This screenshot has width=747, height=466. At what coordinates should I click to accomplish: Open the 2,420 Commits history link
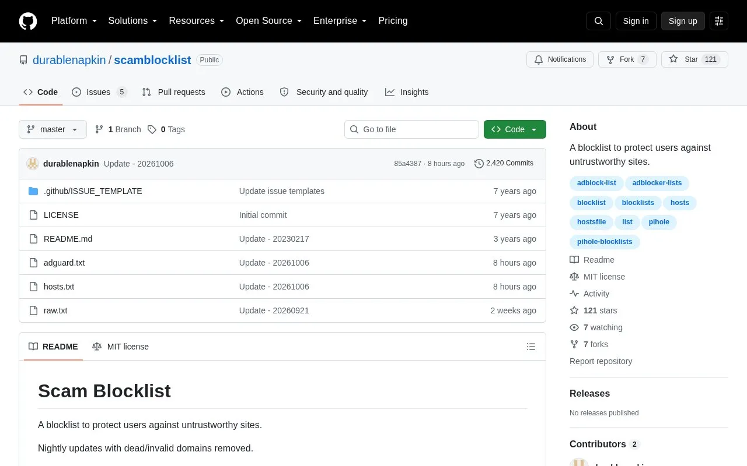click(x=504, y=164)
